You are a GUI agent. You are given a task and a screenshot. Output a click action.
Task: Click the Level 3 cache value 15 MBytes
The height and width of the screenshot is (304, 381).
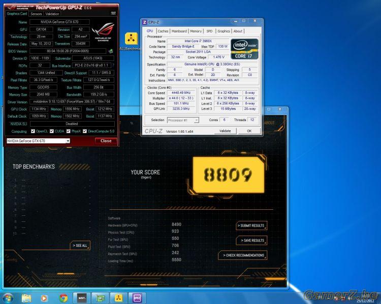(x=228, y=109)
